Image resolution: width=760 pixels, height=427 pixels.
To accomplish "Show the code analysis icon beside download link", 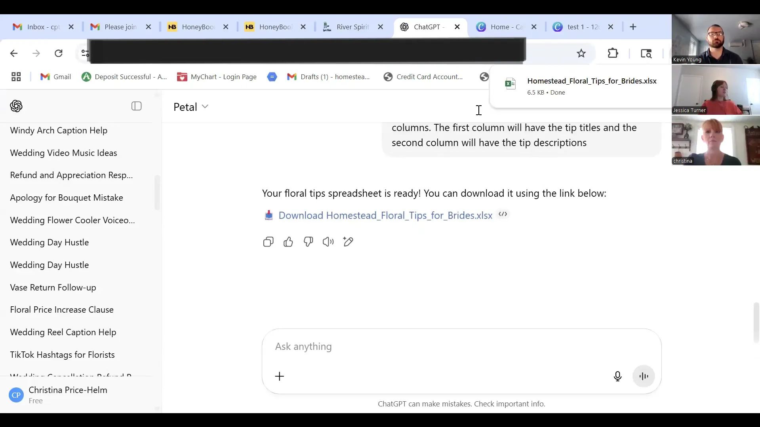I will point(503,214).
